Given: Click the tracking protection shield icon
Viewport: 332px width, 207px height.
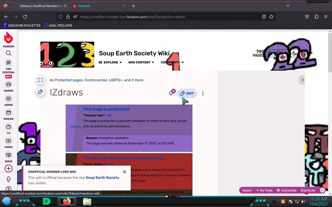Looking at the screenshot, I should (61, 17).
